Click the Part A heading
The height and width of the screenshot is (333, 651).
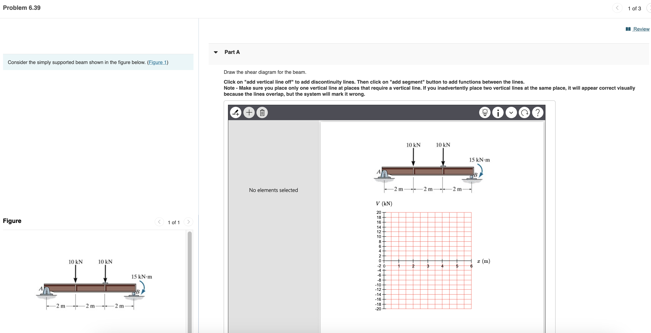tap(232, 52)
